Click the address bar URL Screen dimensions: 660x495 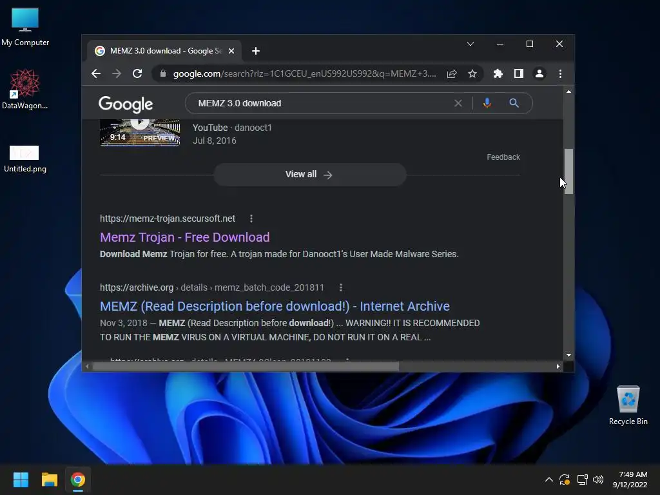tap(304, 73)
